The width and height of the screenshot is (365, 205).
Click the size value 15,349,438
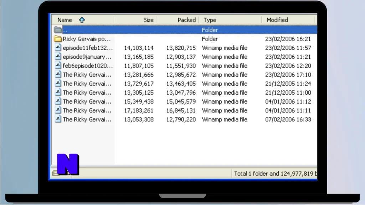pyautogui.click(x=139, y=101)
